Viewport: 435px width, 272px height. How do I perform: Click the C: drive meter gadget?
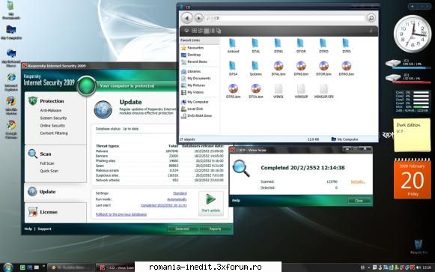pos(408,64)
